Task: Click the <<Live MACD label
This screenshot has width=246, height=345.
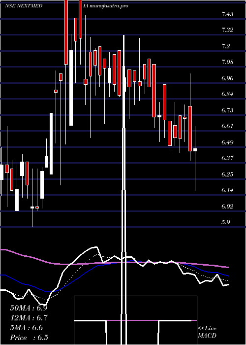Action: [x=207, y=332]
